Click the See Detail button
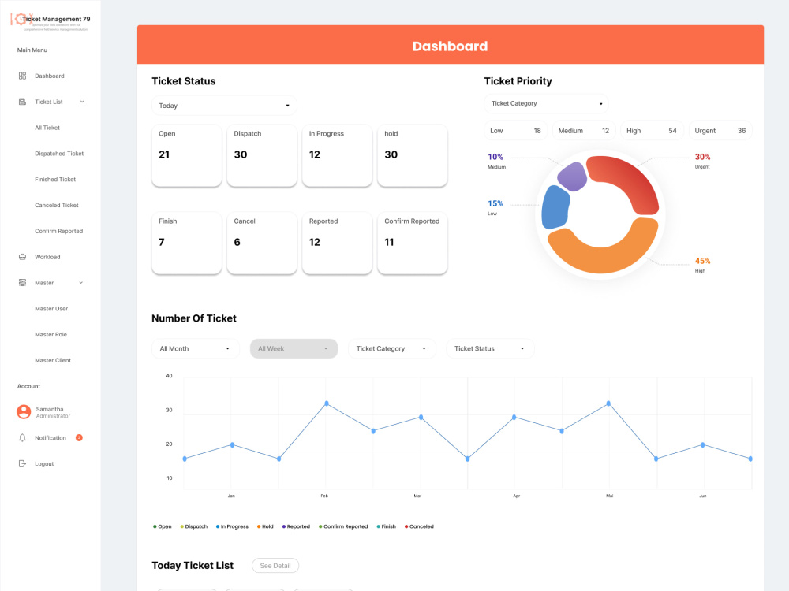 click(x=275, y=565)
